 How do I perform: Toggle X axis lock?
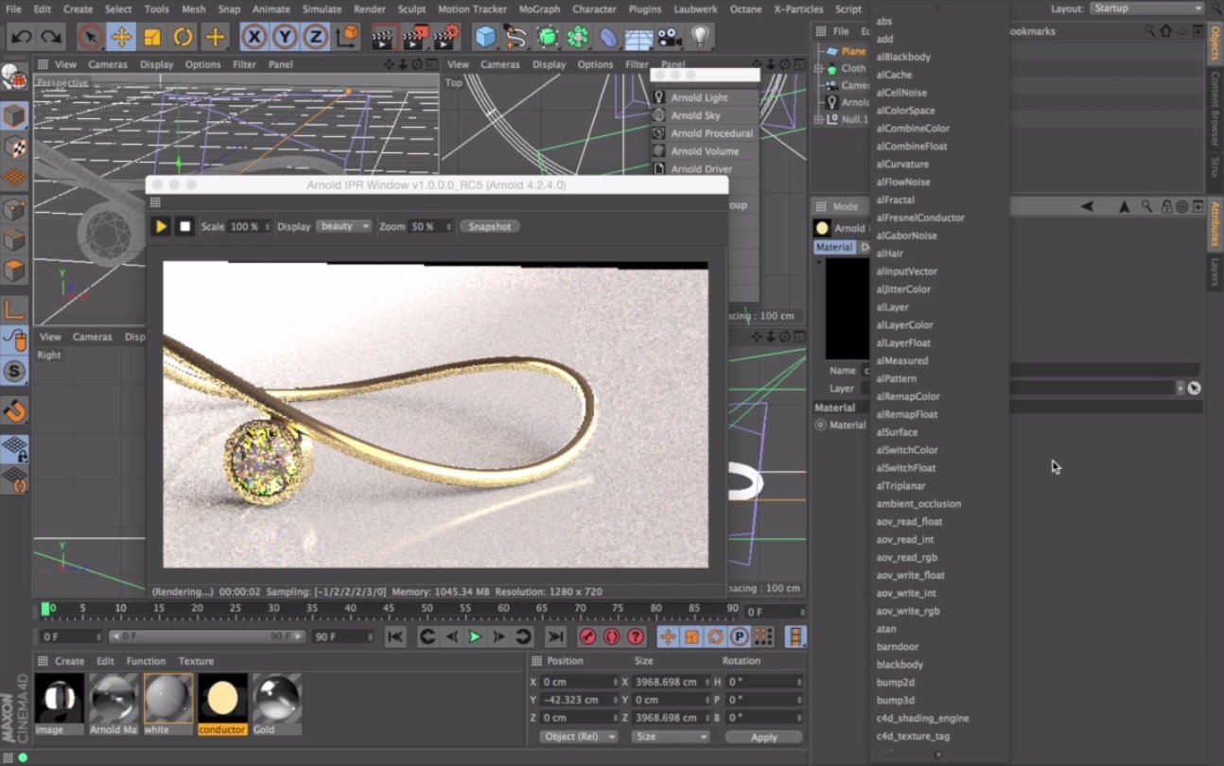click(x=254, y=38)
